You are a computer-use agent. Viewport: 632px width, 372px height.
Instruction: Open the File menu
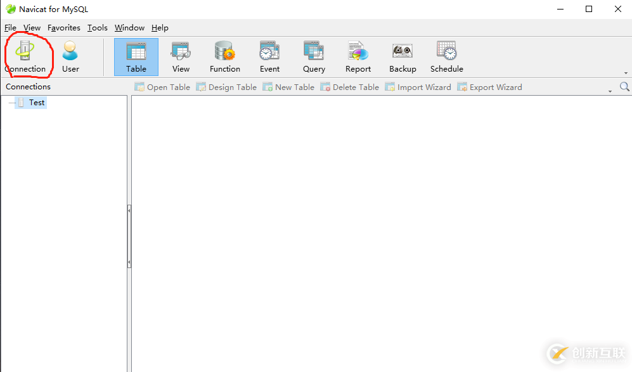coord(10,27)
